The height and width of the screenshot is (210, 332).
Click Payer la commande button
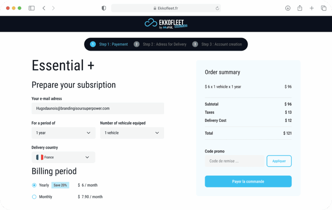coord(248,182)
